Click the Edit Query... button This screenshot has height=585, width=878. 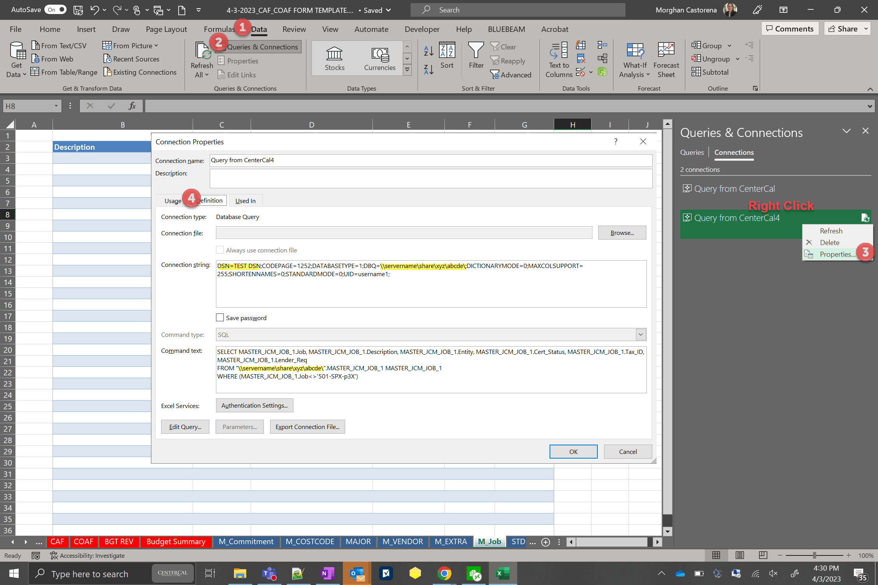[x=185, y=427]
